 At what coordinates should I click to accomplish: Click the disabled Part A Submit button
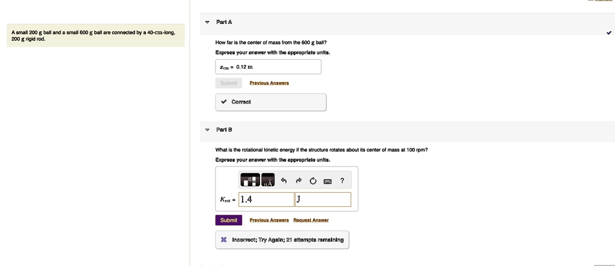click(228, 83)
